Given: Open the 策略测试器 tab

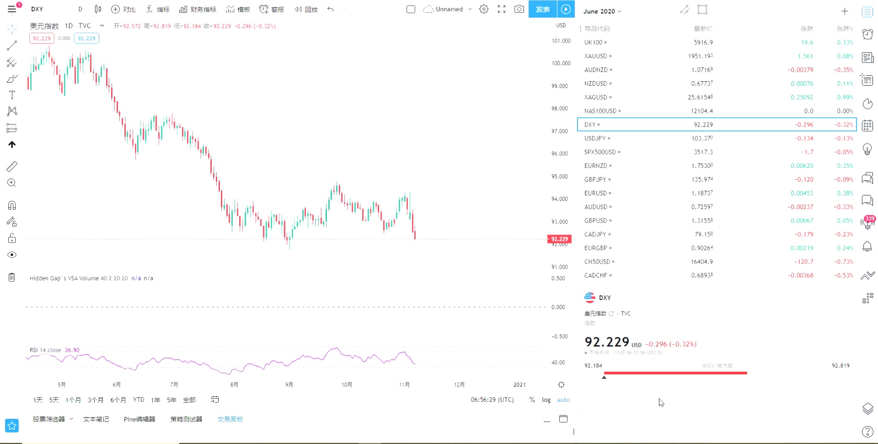Looking at the screenshot, I should tap(186, 419).
